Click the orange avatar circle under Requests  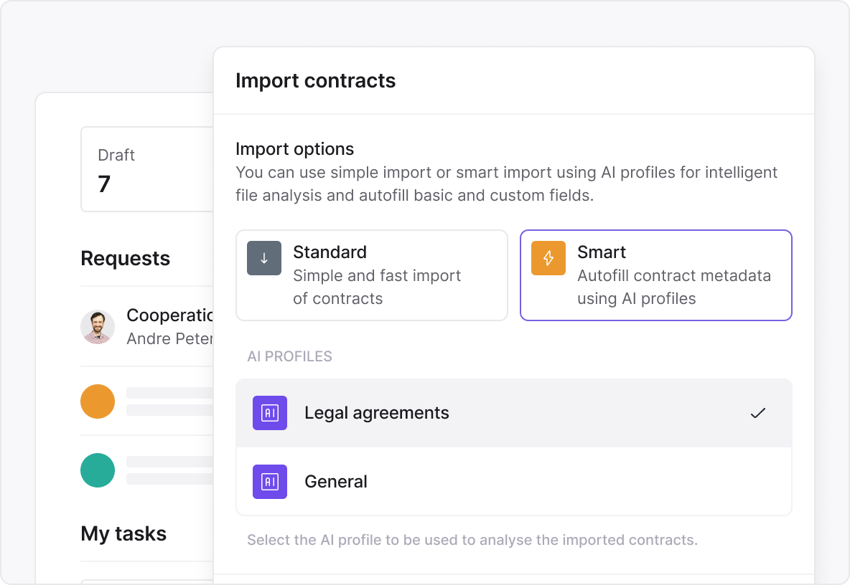(x=98, y=401)
